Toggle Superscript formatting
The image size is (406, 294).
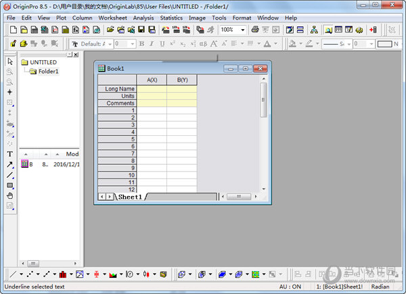[x=173, y=44]
